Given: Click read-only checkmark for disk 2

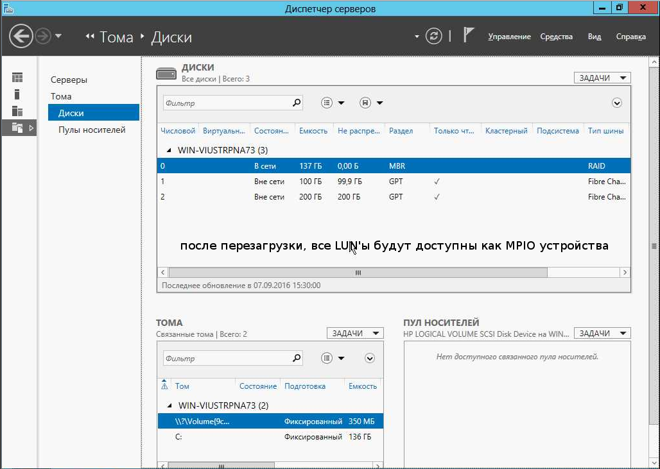Looking at the screenshot, I should tap(437, 196).
